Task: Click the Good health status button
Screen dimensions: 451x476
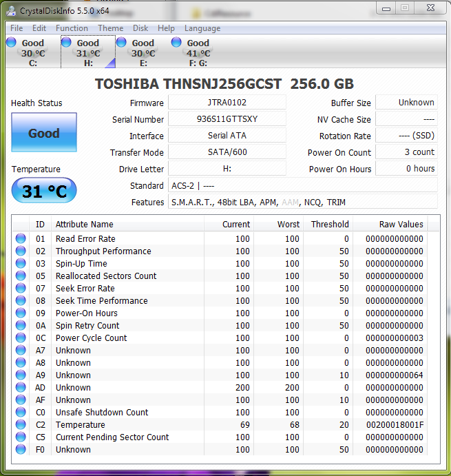Action: [x=44, y=133]
